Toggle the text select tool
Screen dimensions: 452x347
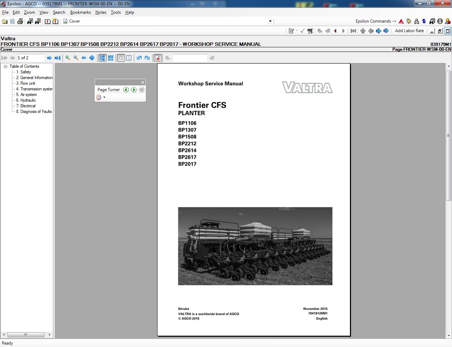(x=129, y=58)
